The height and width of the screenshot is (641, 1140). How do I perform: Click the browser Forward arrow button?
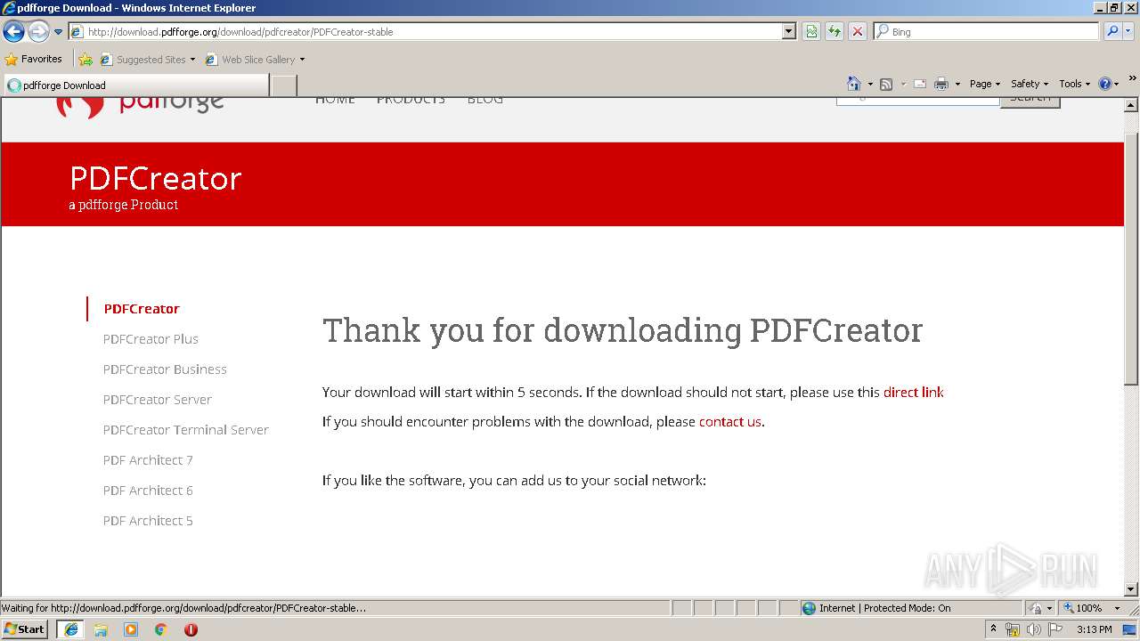coord(38,32)
